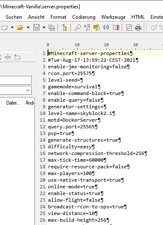This screenshot has width=163, height=225.
Task: Click line 'rcon.port=25575'
Action: click(71, 73)
